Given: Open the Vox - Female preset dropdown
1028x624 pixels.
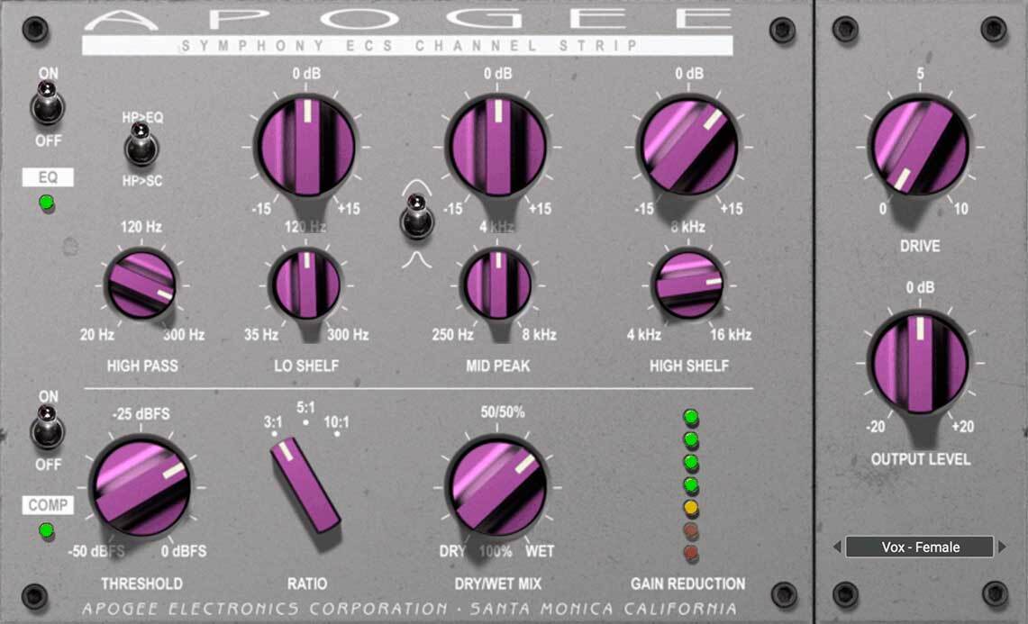Looking at the screenshot, I should [x=919, y=547].
